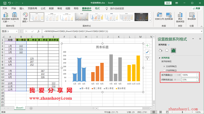Open 快速布局 (Quick Layout)

pos(15,17)
